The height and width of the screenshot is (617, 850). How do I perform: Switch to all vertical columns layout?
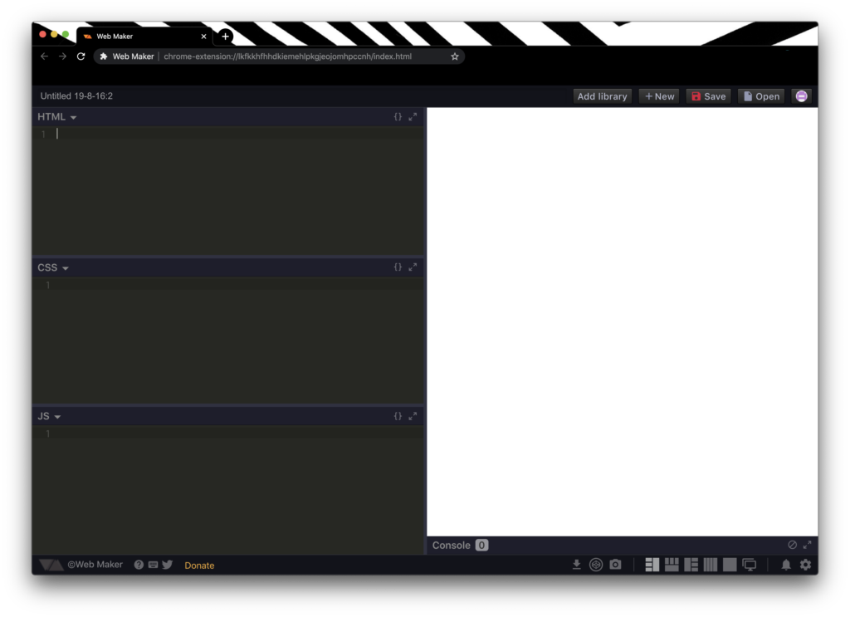[711, 565]
